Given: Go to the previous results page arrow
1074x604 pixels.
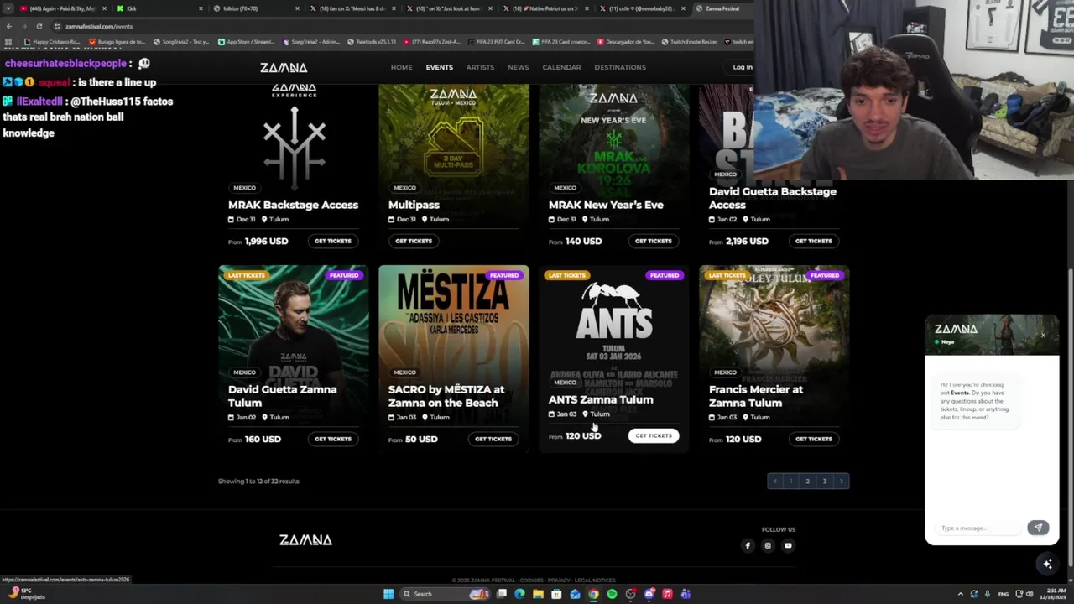Looking at the screenshot, I should (775, 481).
